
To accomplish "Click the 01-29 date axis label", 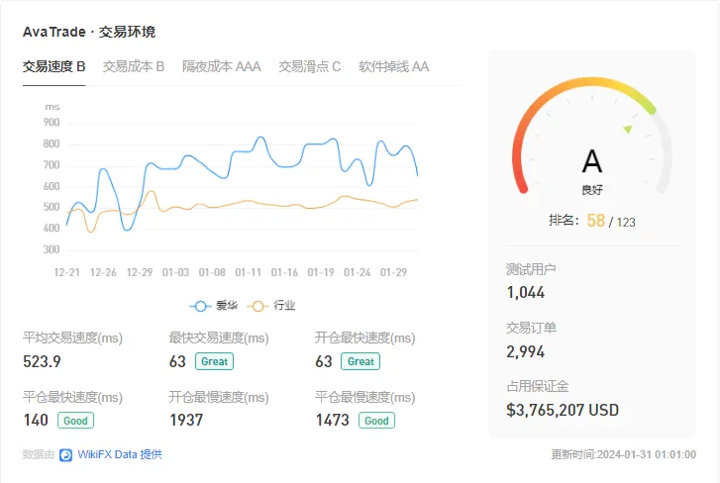I will coord(393,272).
